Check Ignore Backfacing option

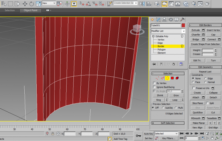click(x=154, y=87)
